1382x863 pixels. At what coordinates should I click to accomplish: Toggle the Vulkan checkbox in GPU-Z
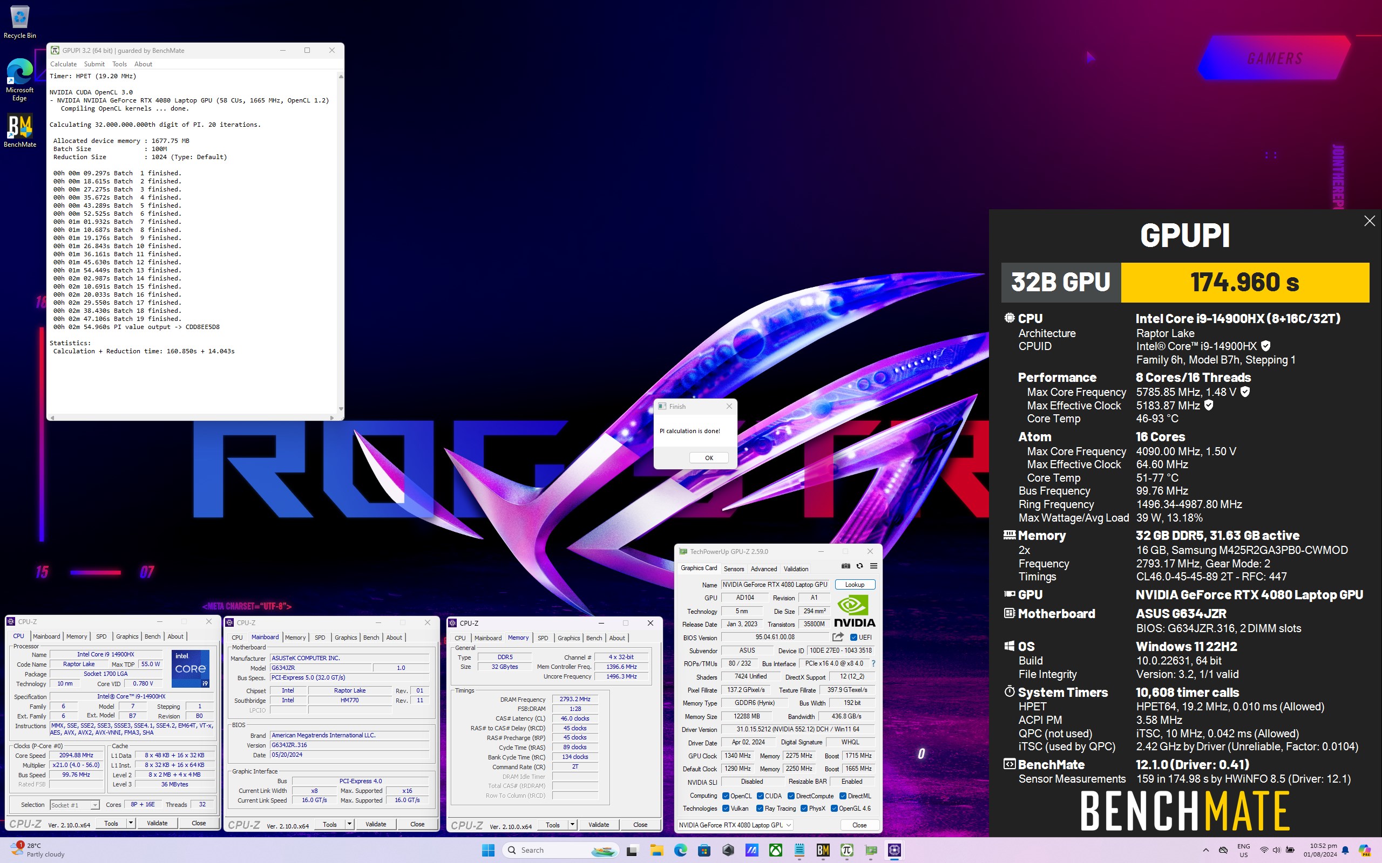(726, 808)
